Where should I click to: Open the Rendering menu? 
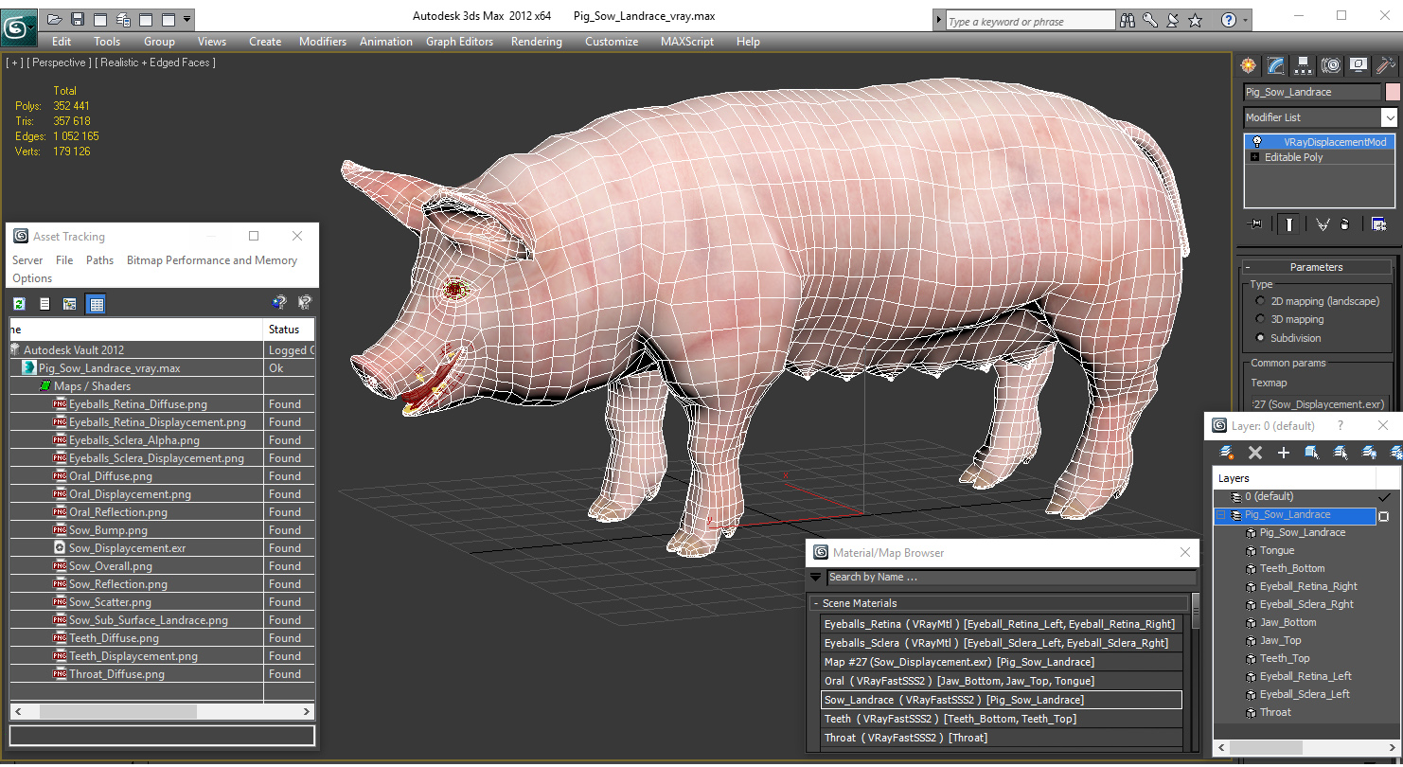pyautogui.click(x=537, y=42)
